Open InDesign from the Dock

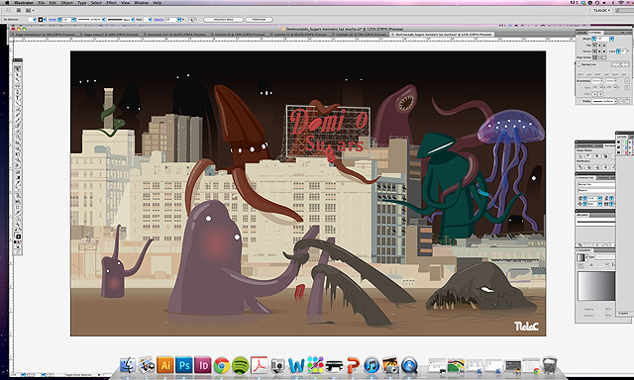coord(202,365)
